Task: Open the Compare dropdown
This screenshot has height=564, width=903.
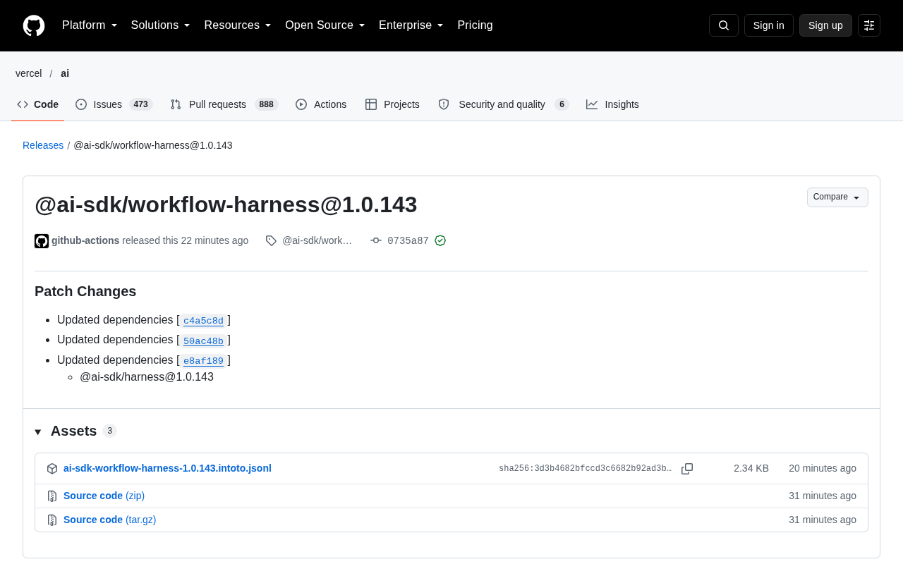Action: [837, 197]
